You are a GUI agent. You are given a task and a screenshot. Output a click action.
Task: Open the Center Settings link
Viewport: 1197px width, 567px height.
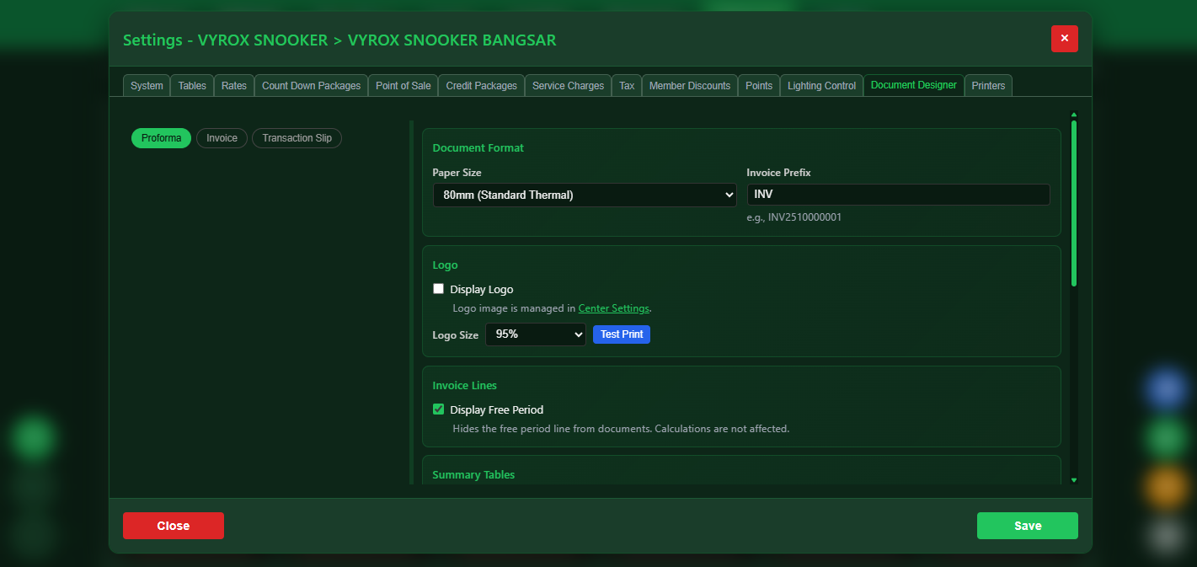coord(613,308)
